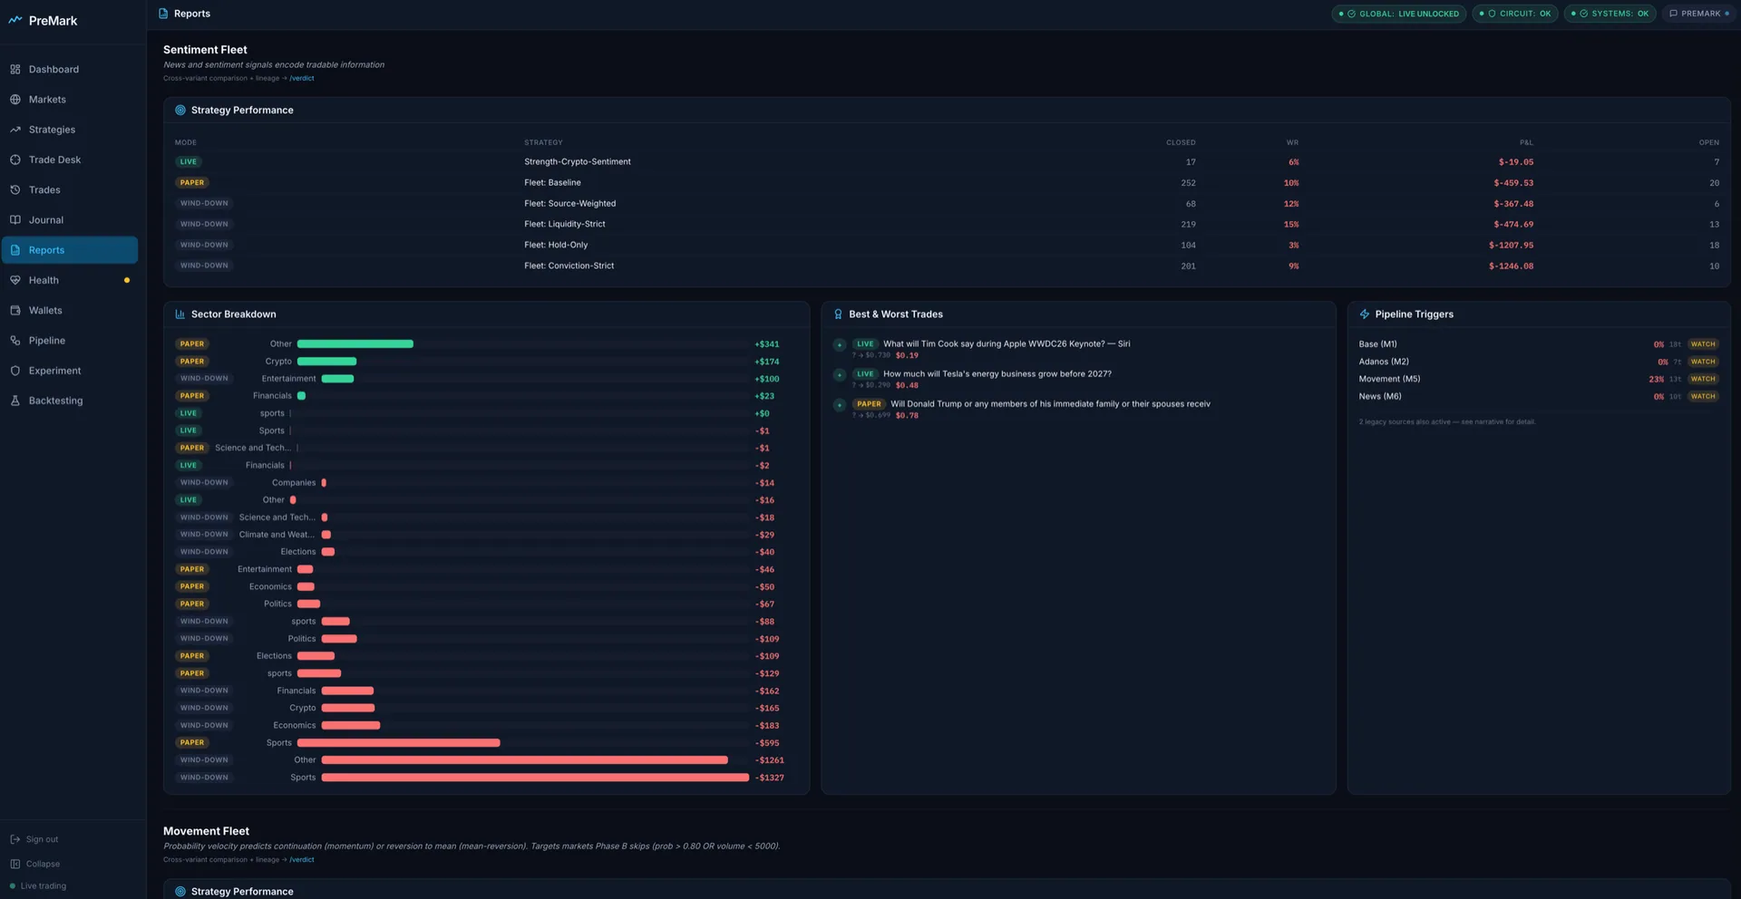Click the CIRCUIT: OK status pill
This screenshot has width=1741, height=899.
1515,14
